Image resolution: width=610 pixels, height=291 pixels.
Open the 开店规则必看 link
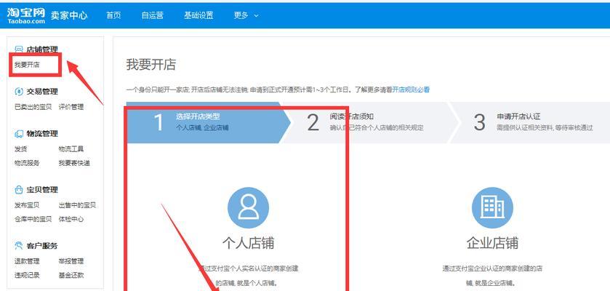point(411,89)
